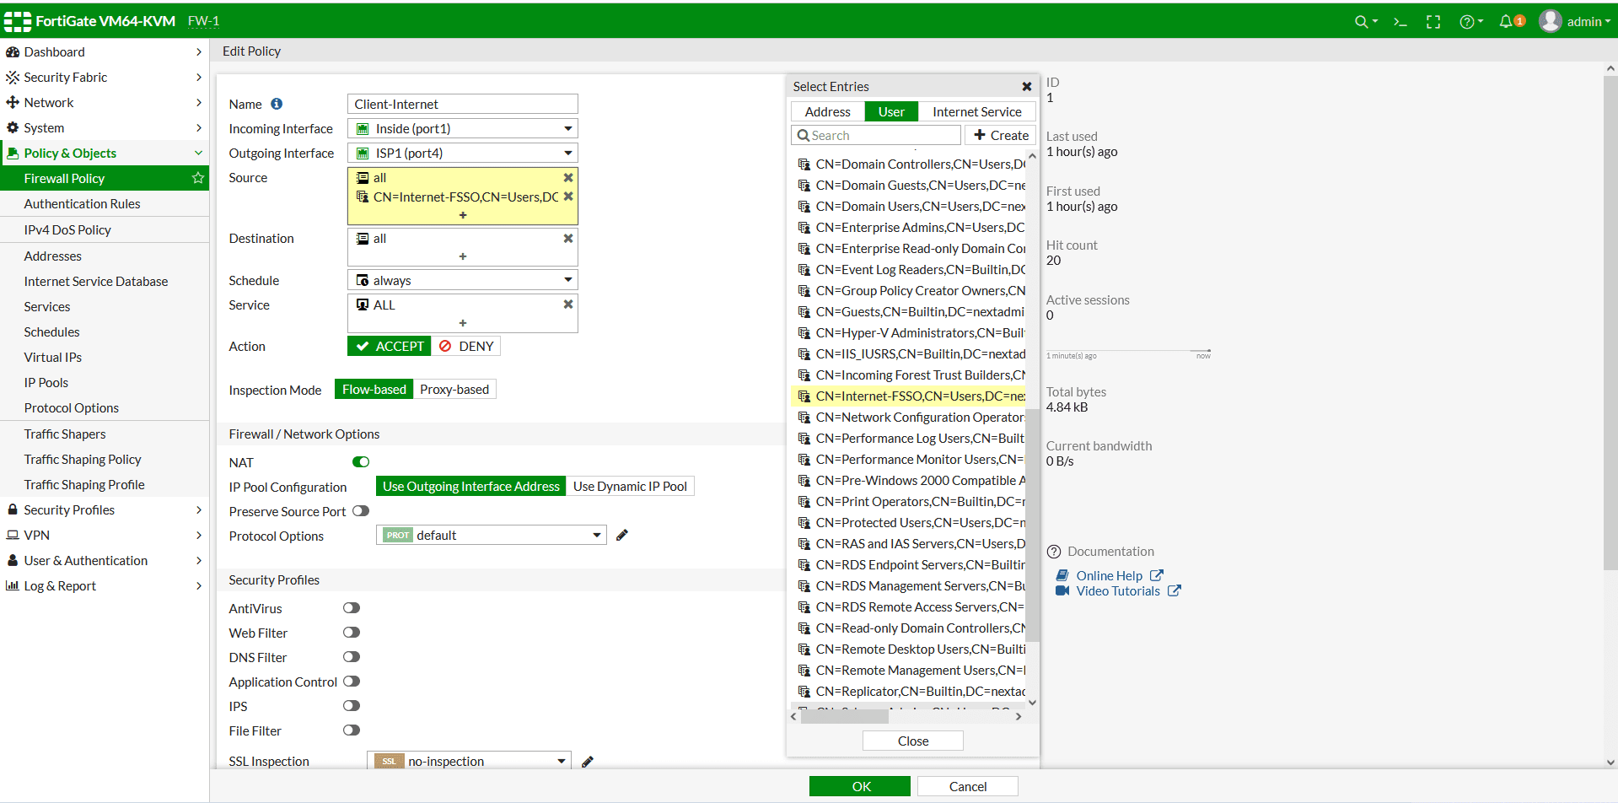Open Authentication Rules in sidebar
1618x803 pixels.
click(82, 203)
